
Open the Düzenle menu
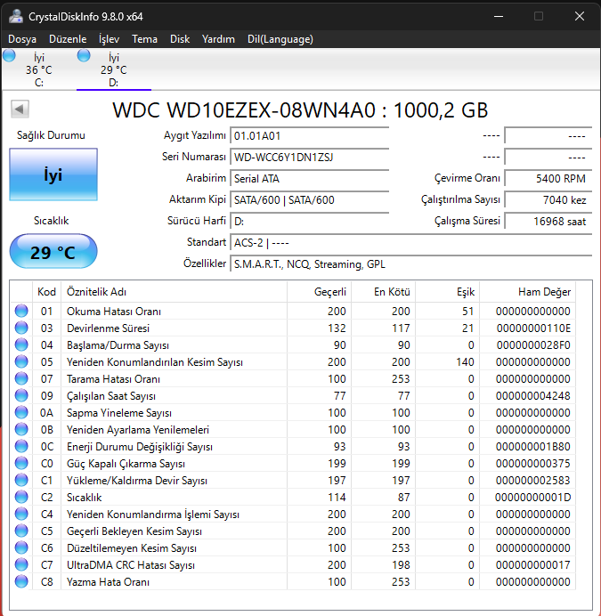pyautogui.click(x=68, y=39)
